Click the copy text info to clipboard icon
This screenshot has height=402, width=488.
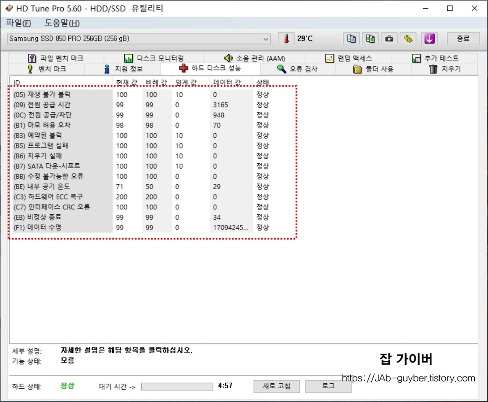pos(351,38)
